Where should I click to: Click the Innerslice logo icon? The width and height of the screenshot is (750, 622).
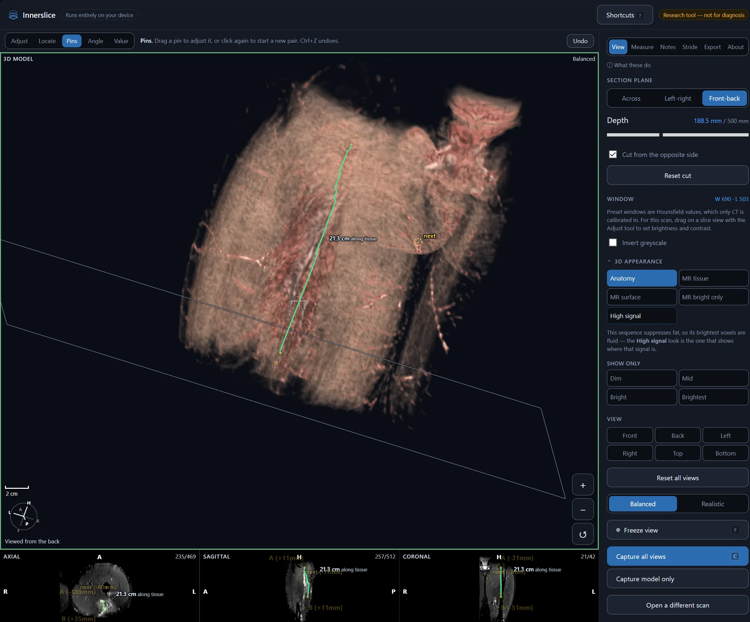[x=13, y=15]
